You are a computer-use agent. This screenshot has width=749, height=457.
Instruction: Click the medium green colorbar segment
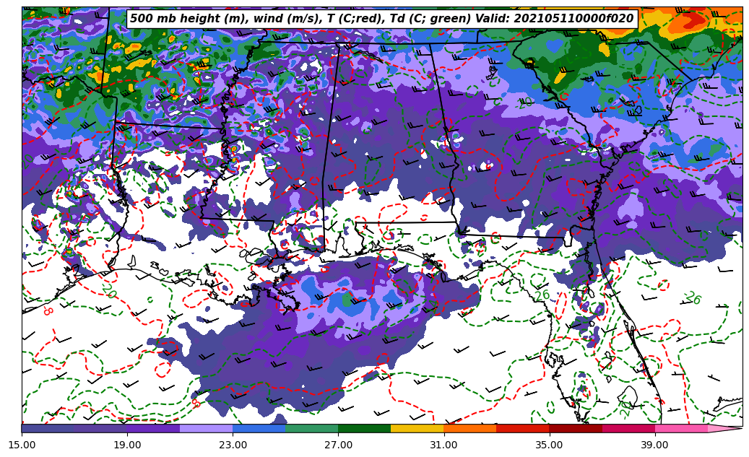coord(311,428)
